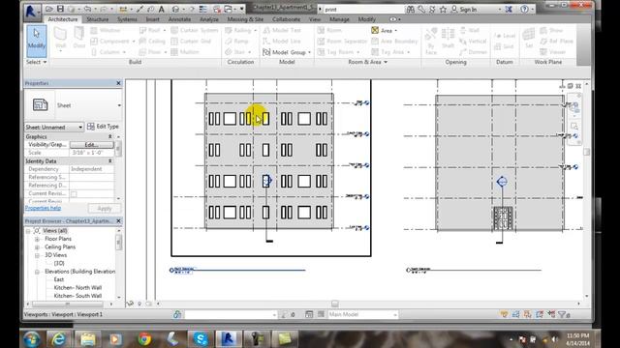Image resolution: width=620 pixels, height=348 pixels.
Task: Select the Modify arrow tool
Action: point(37,40)
